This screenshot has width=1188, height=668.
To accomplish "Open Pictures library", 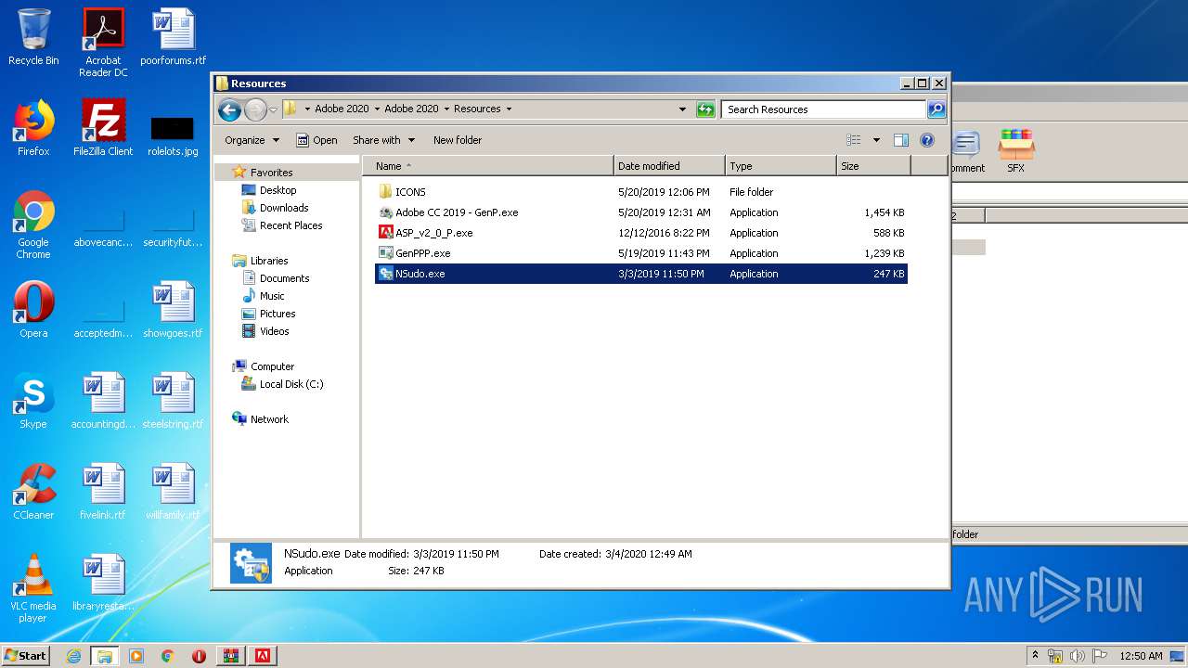I will (278, 314).
